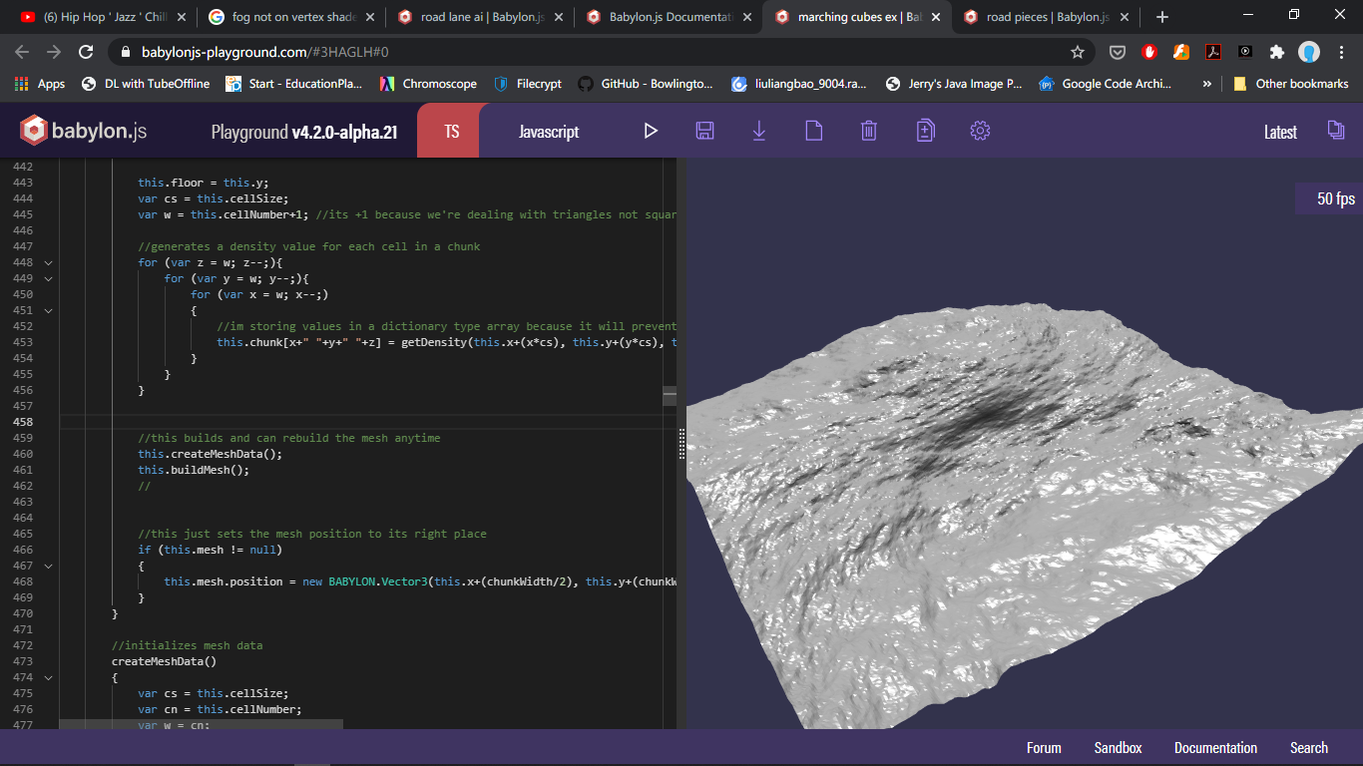Viewport: 1363px width, 766px height.
Task: Select the Javascript language option
Action: click(548, 131)
